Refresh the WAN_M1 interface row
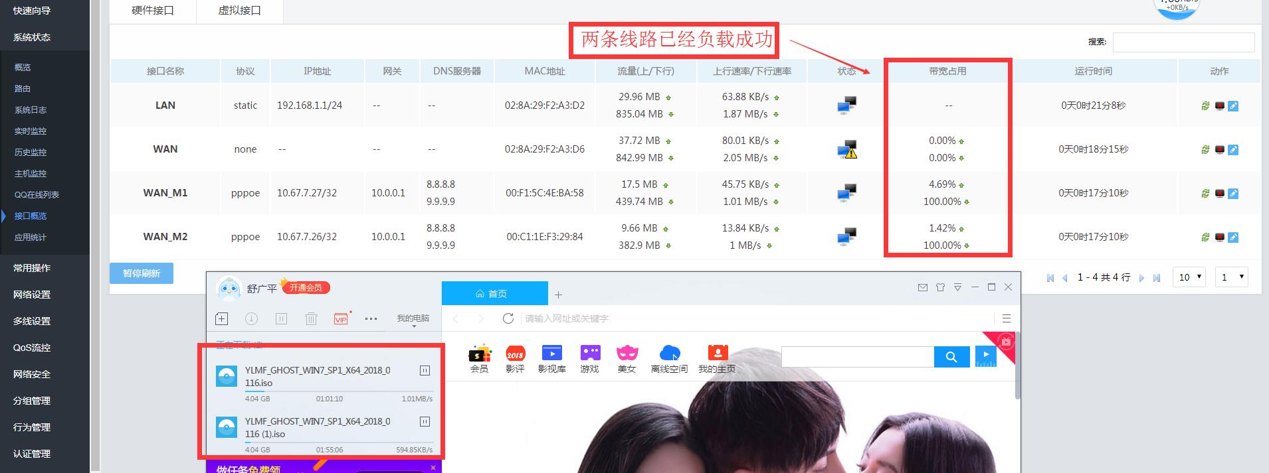The height and width of the screenshot is (473, 1269). (x=1205, y=193)
